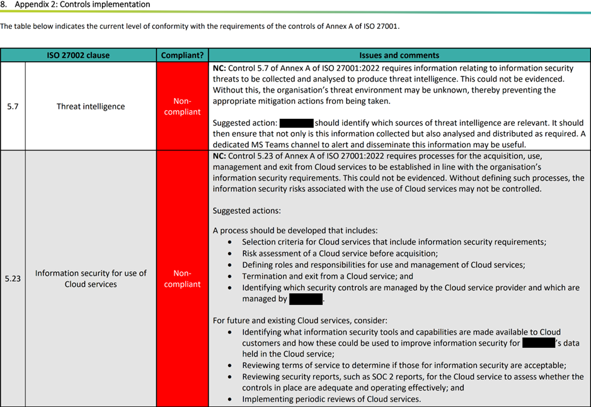
Task: Click the bold NC label for Control 5.23
Action: tap(219, 155)
